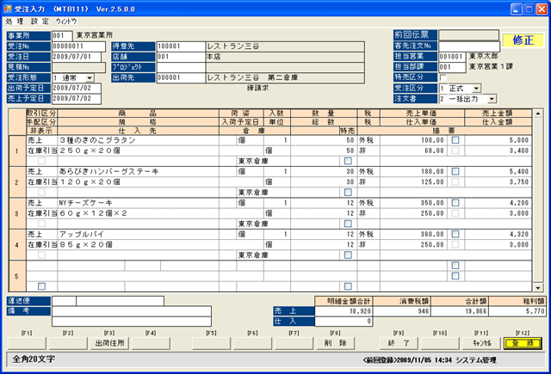
Task: Open the ウィンドウ menu
Action: pos(66,21)
